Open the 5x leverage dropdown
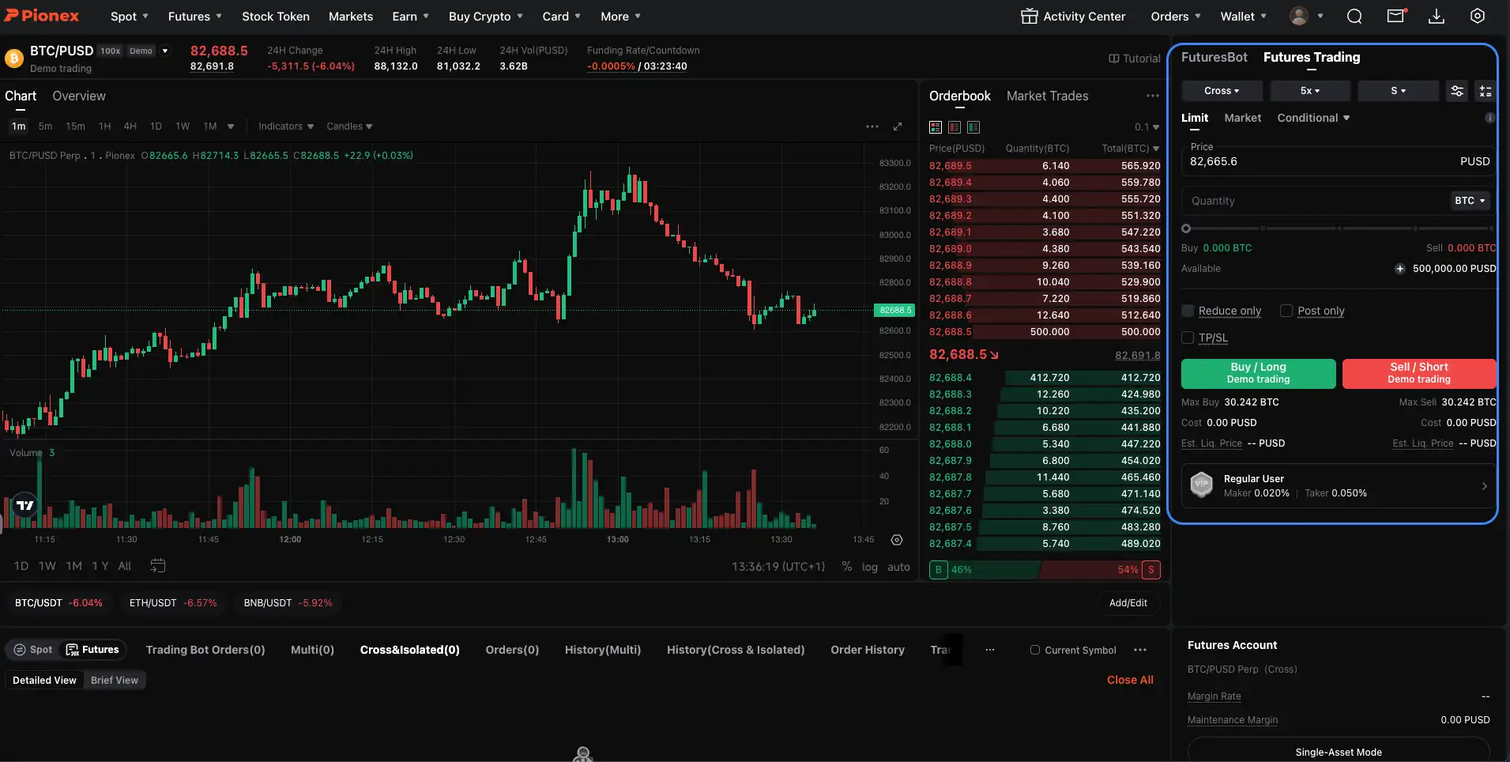The height and width of the screenshot is (762, 1510). coord(1309,91)
